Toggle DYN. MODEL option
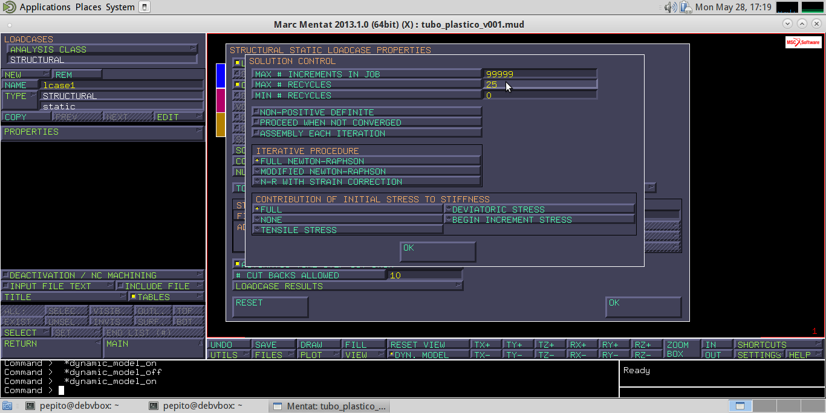This screenshot has height=413, width=826. 429,355
